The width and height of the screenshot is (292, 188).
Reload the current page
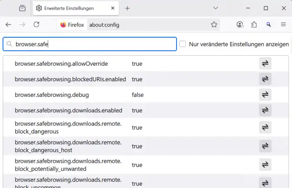point(36,25)
